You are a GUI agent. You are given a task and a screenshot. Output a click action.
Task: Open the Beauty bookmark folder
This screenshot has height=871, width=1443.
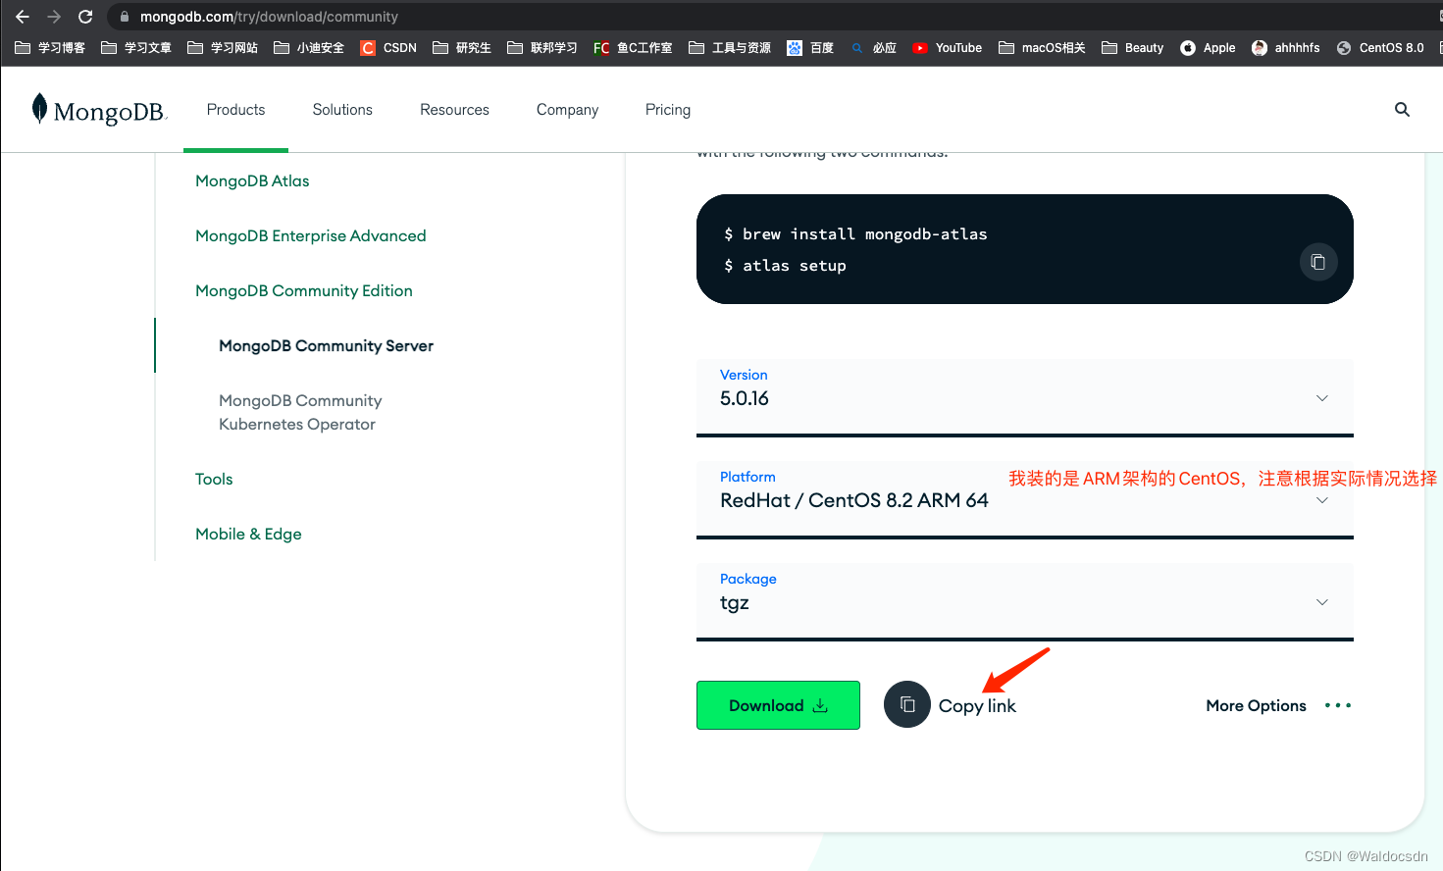[1132, 47]
